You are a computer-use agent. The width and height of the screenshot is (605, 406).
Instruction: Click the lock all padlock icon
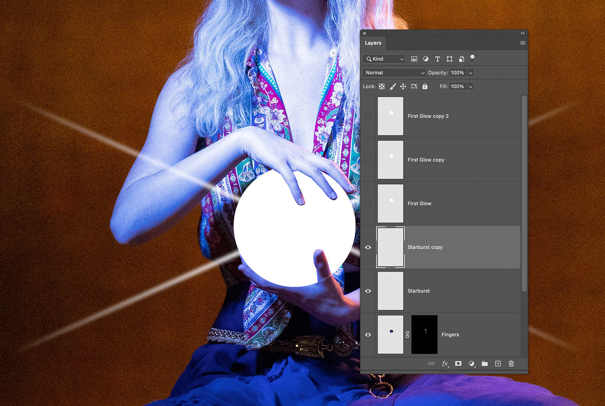click(425, 86)
